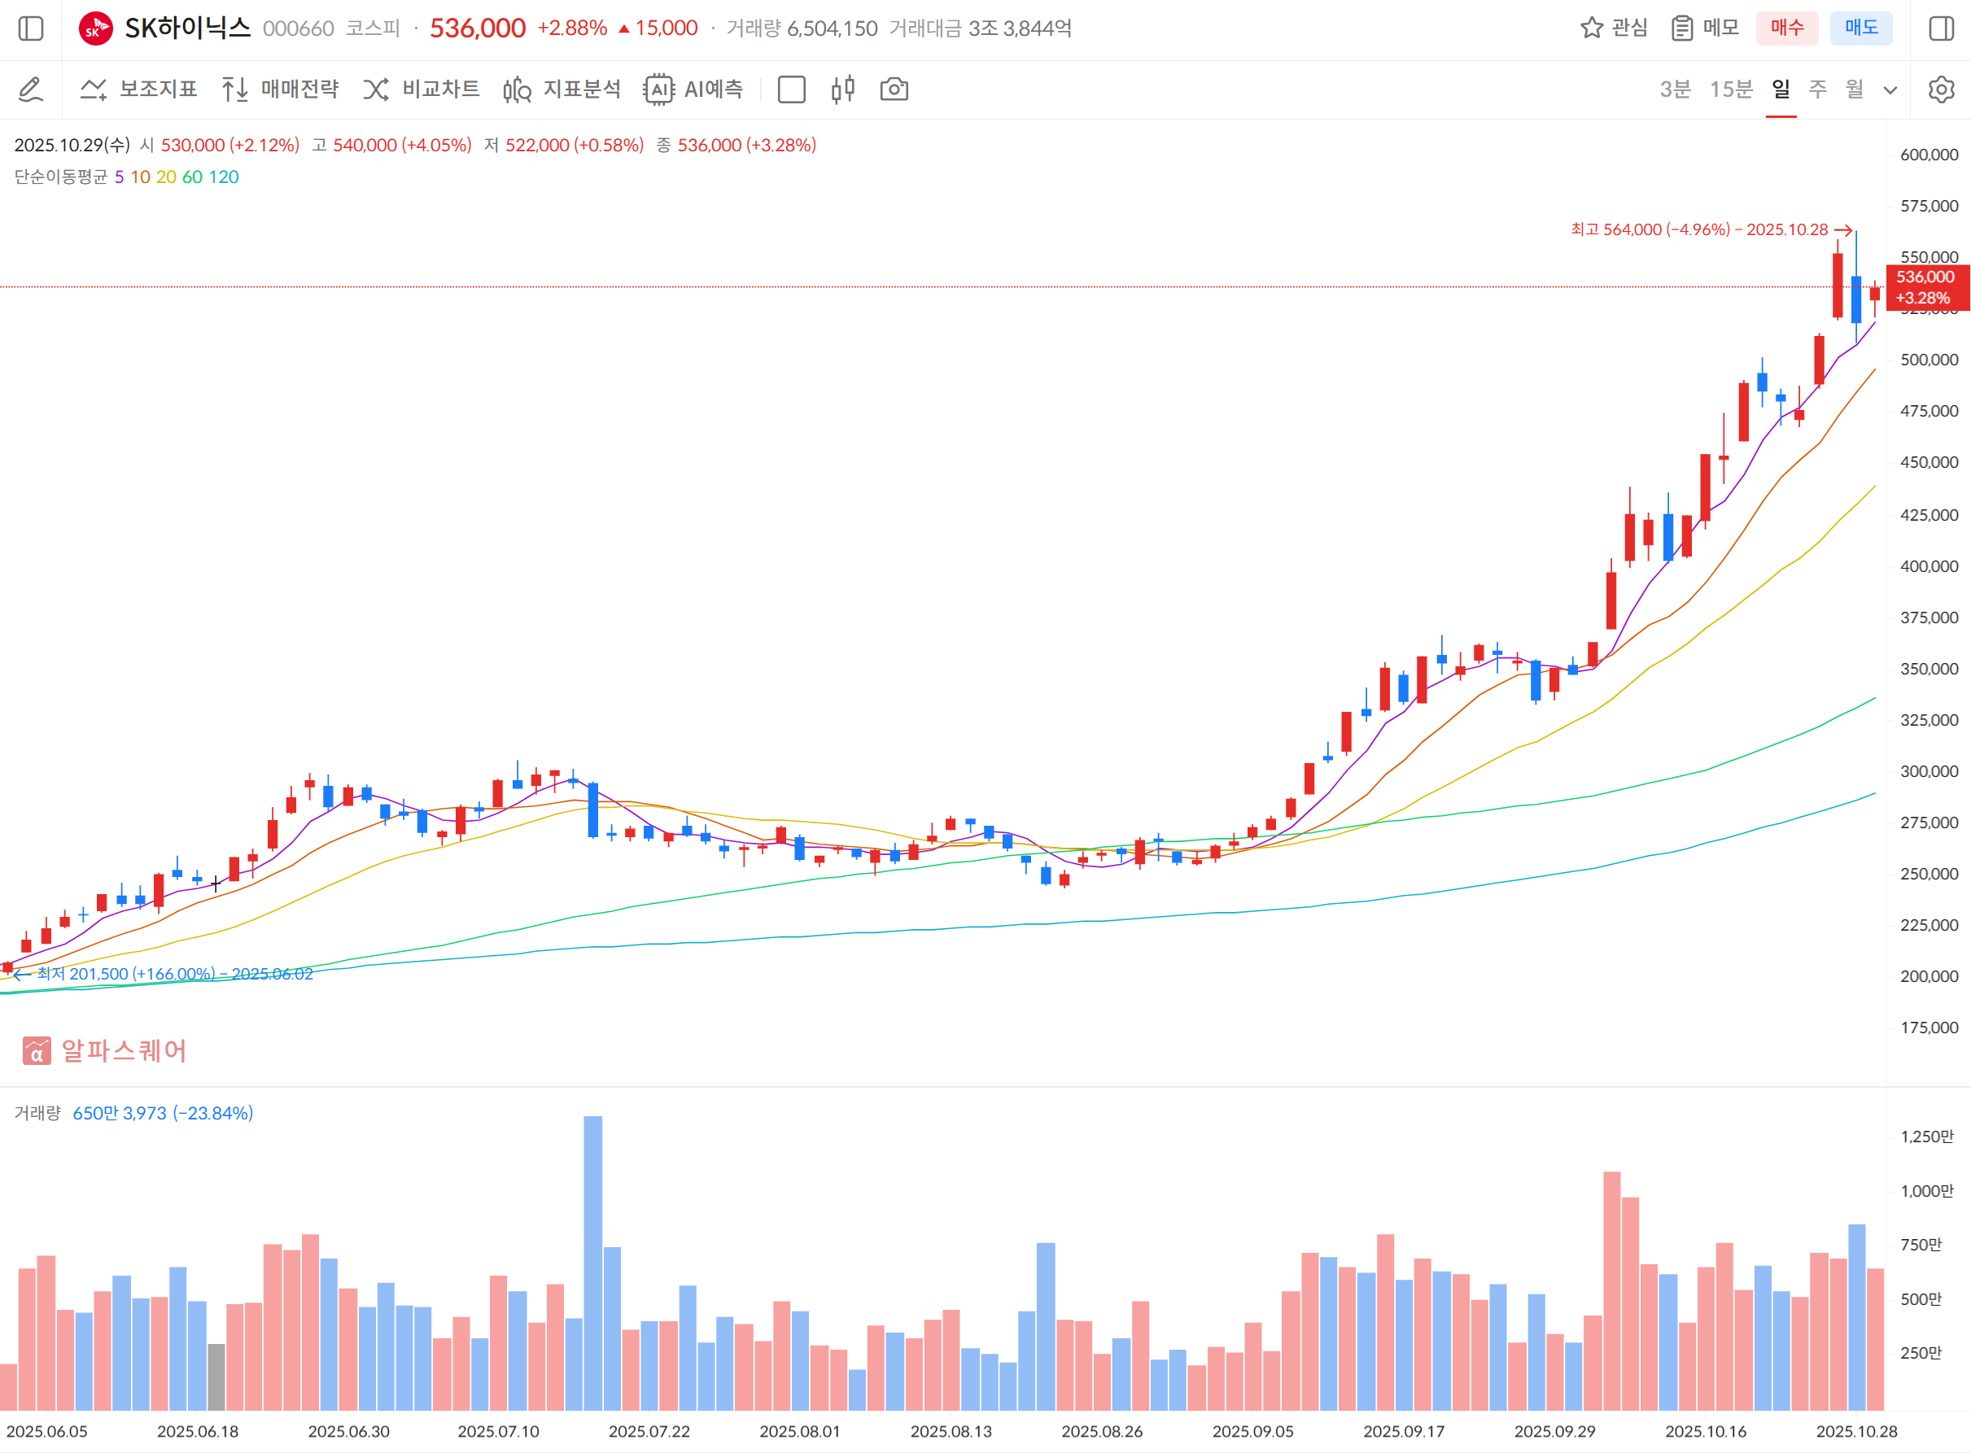
Task: Click the square layout icon
Action: click(791, 89)
